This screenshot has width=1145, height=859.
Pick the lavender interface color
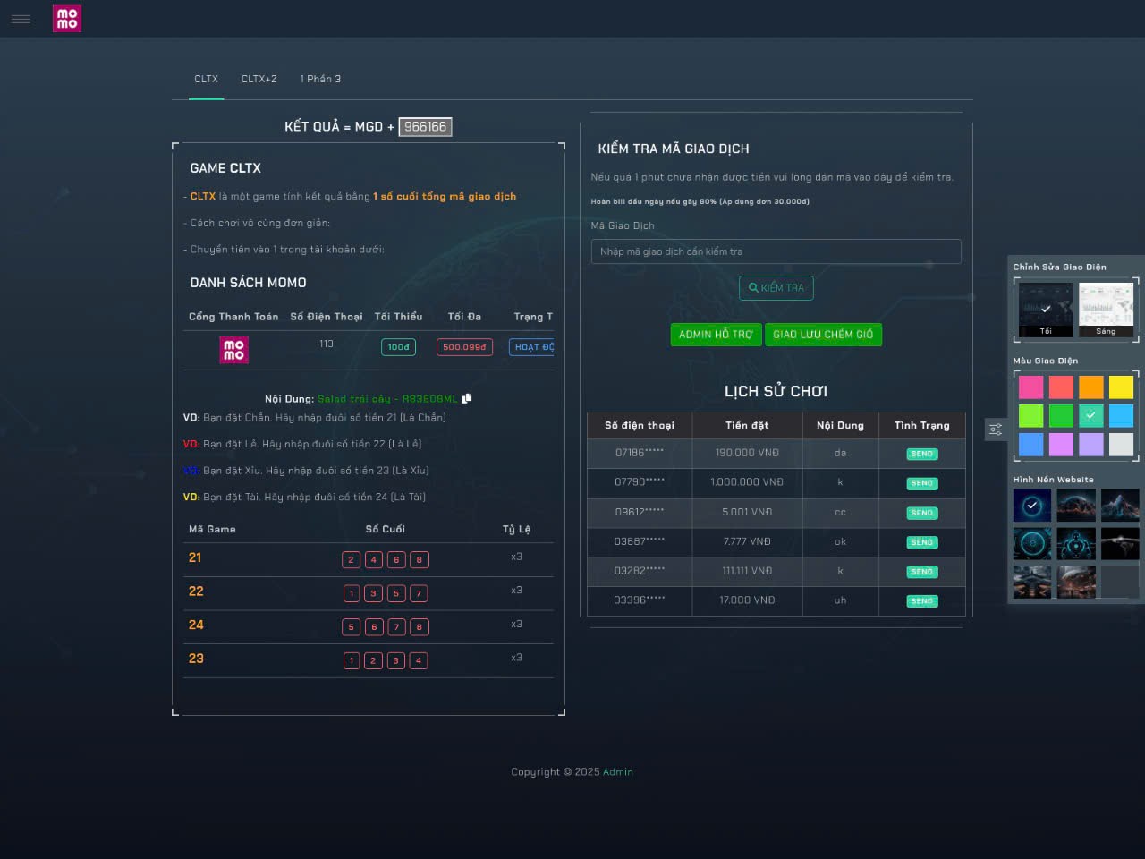click(x=1091, y=445)
